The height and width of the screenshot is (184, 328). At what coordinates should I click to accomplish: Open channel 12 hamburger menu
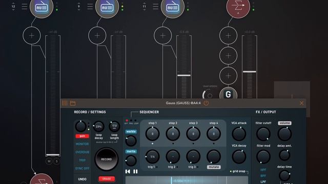[x=25, y=7]
